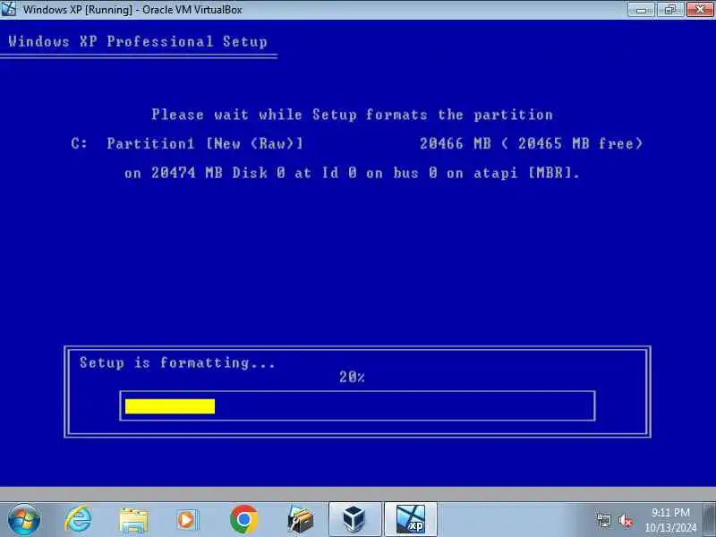Open Windows Explorer folder icon in taskbar

133,520
